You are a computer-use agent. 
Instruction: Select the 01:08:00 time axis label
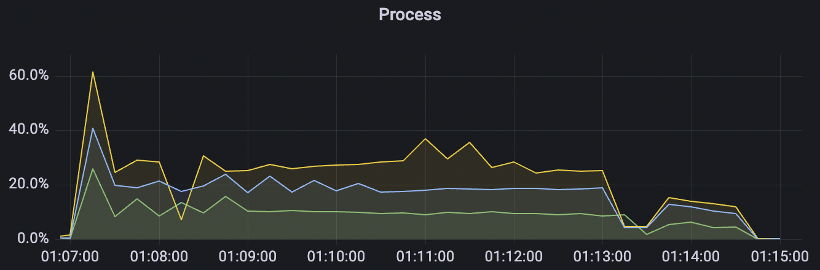click(159, 255)
